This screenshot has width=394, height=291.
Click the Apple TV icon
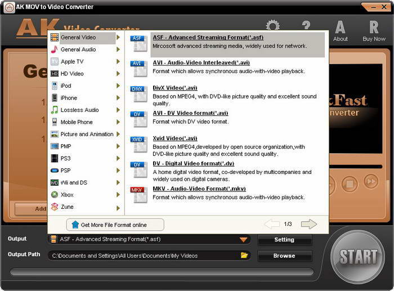[x=54, y=61]
